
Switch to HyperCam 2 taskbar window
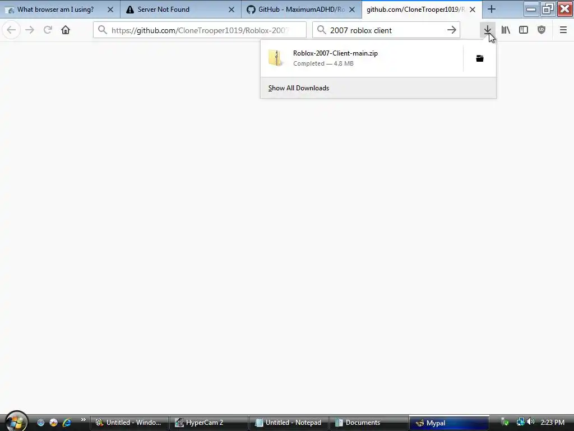pyautogui.click(x=209, y=423)
